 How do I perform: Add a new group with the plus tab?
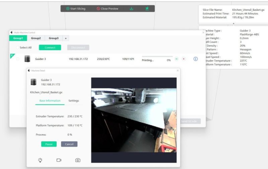[66, 38]
